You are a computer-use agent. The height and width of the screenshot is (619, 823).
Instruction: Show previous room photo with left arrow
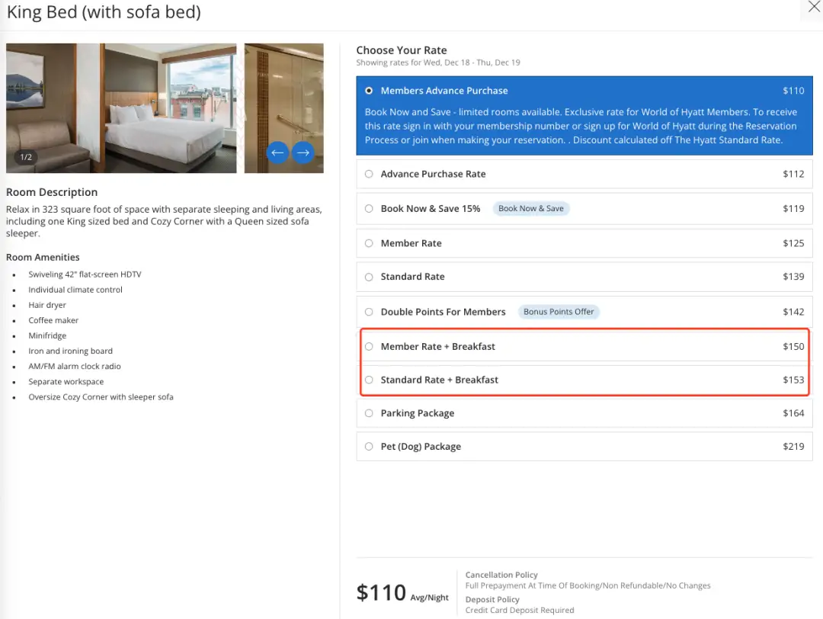click(277, 152)
